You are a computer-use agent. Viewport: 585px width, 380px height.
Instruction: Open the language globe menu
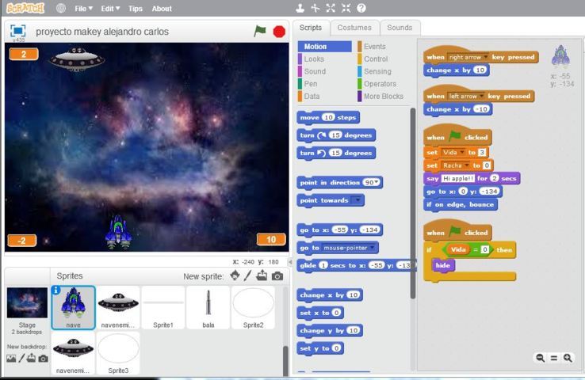pos(61,8)
